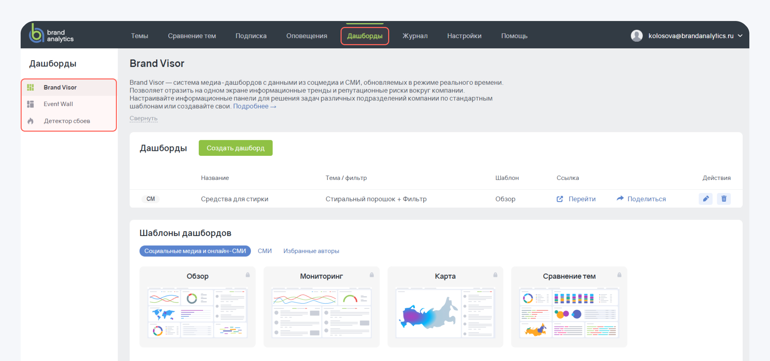Click the Brand Visor sidebar icon

click(x=30, y=87)
